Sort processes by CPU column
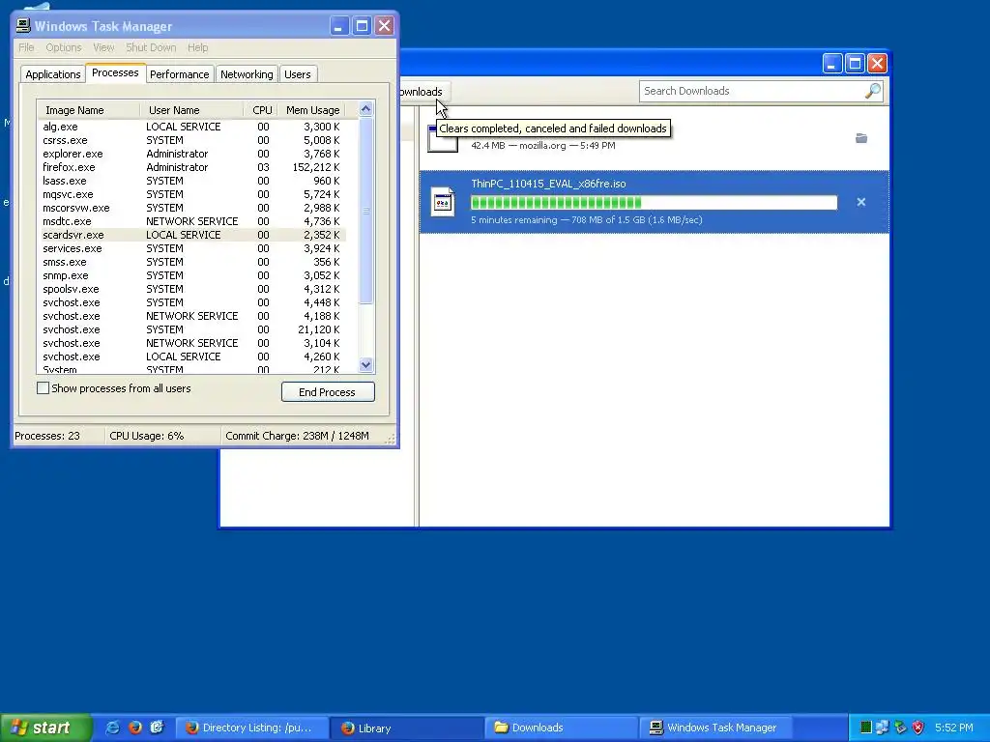The width and height of the screenshot is (990, 742). [260, 110]
